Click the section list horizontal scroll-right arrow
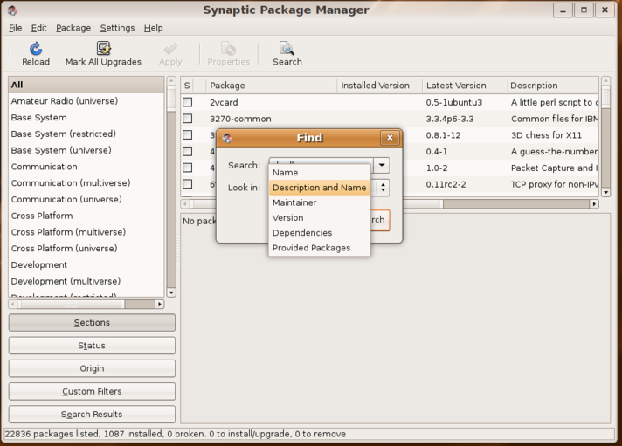 click(160, 304)
